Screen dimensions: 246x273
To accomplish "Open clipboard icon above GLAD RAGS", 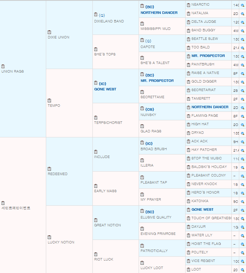I will (142, 126).
